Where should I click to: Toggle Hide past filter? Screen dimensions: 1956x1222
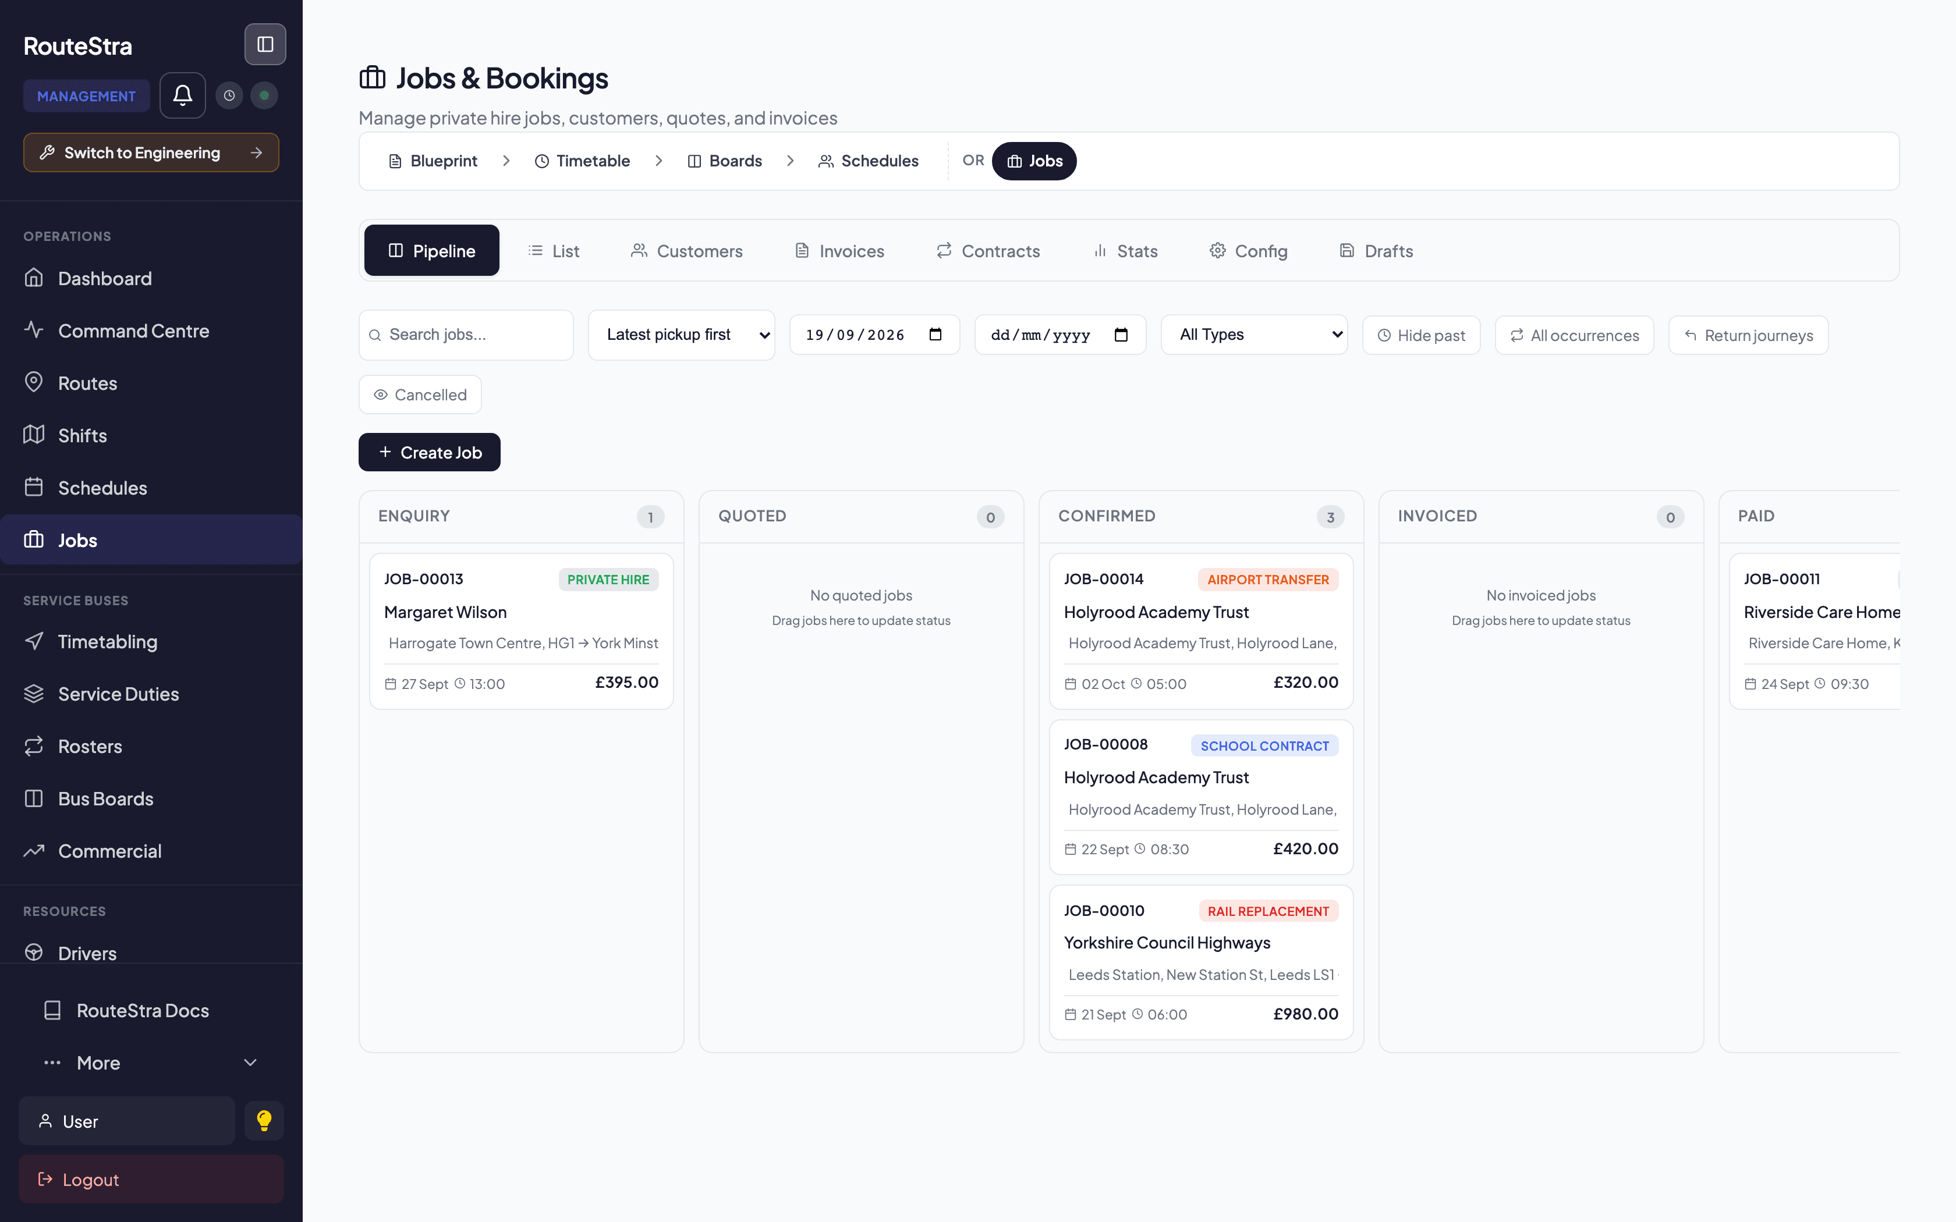[x=1421, y=335]
